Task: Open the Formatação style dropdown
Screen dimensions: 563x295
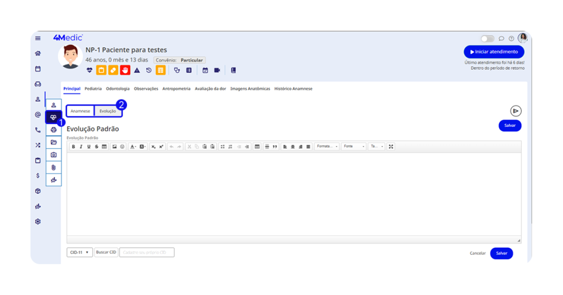Action: [327, 147]
